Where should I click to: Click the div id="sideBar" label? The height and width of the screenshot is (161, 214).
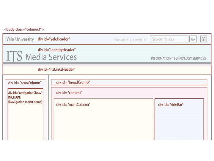[171, 105]
